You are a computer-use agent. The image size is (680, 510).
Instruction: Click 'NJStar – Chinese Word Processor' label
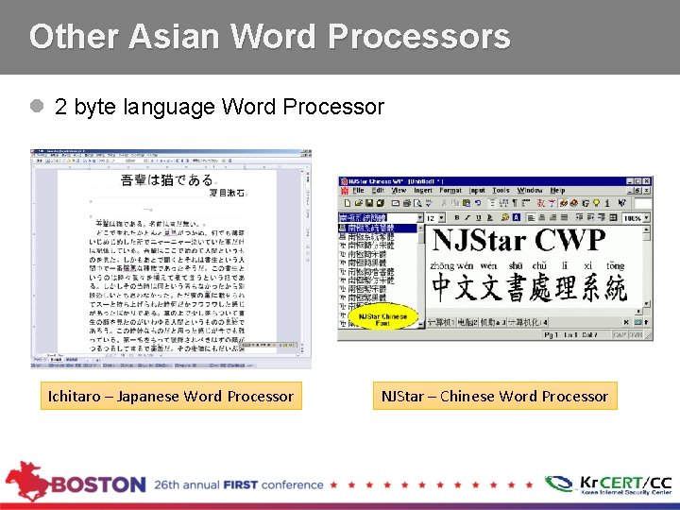click(495, 396)
